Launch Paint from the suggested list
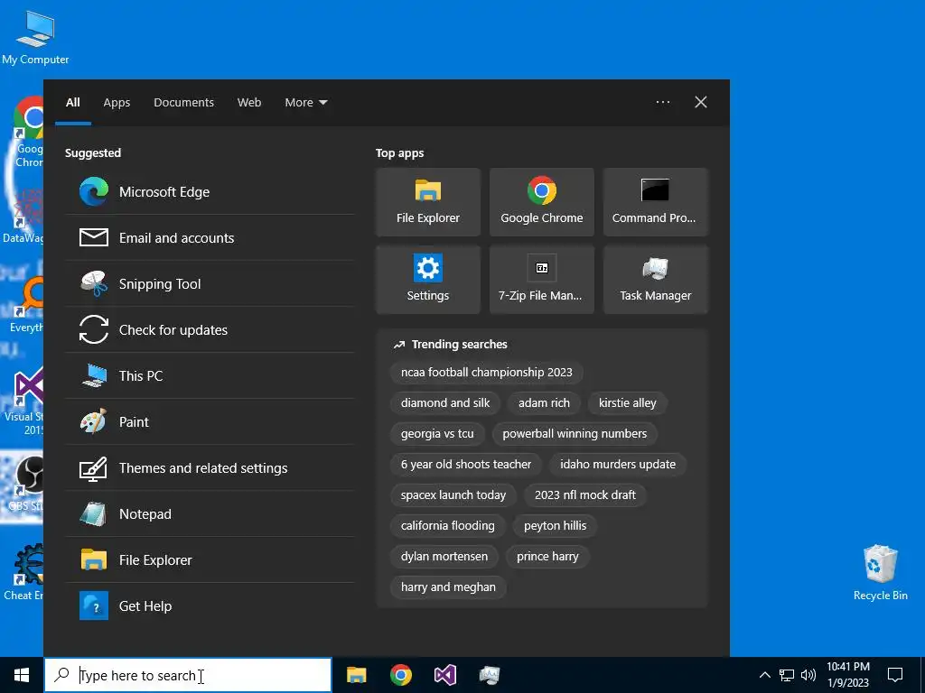Image resolution: width=925 pixels, height=693 pixels. pos(210,421)
